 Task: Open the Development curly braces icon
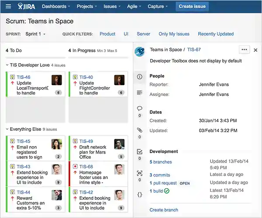click(x=140, y=194)
